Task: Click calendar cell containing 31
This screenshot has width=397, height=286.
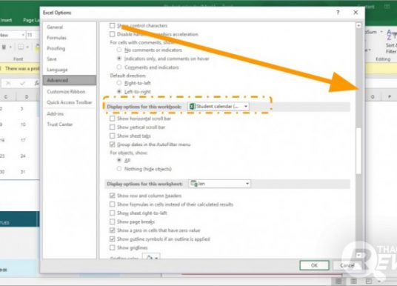Action: (x=23, y=172)
